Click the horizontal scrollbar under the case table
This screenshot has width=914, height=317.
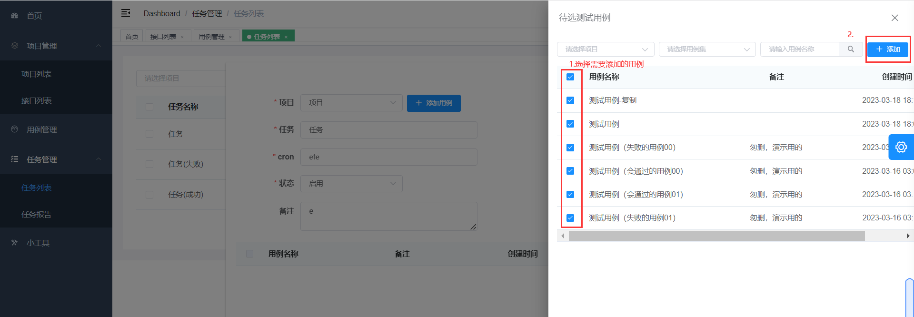click(717, 236)
